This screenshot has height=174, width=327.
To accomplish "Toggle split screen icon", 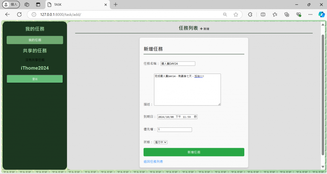I will [x=263, y=14].
